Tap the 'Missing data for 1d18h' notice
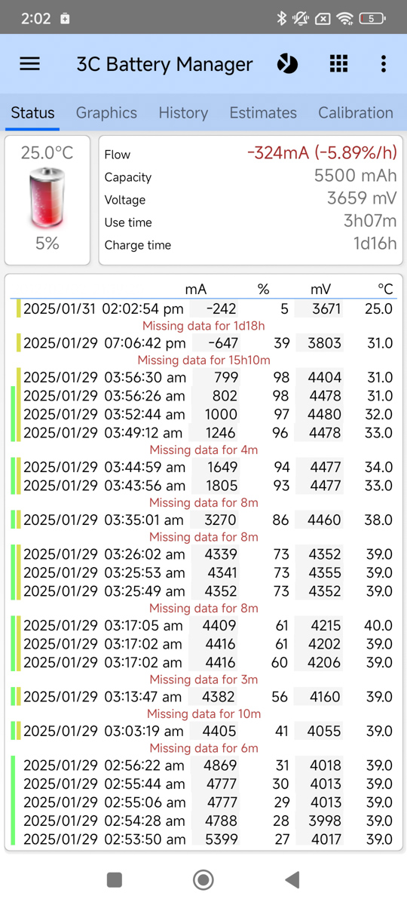The height and width of the screenshot is (905, 407). pyautogui.click(x=203, y=326)
